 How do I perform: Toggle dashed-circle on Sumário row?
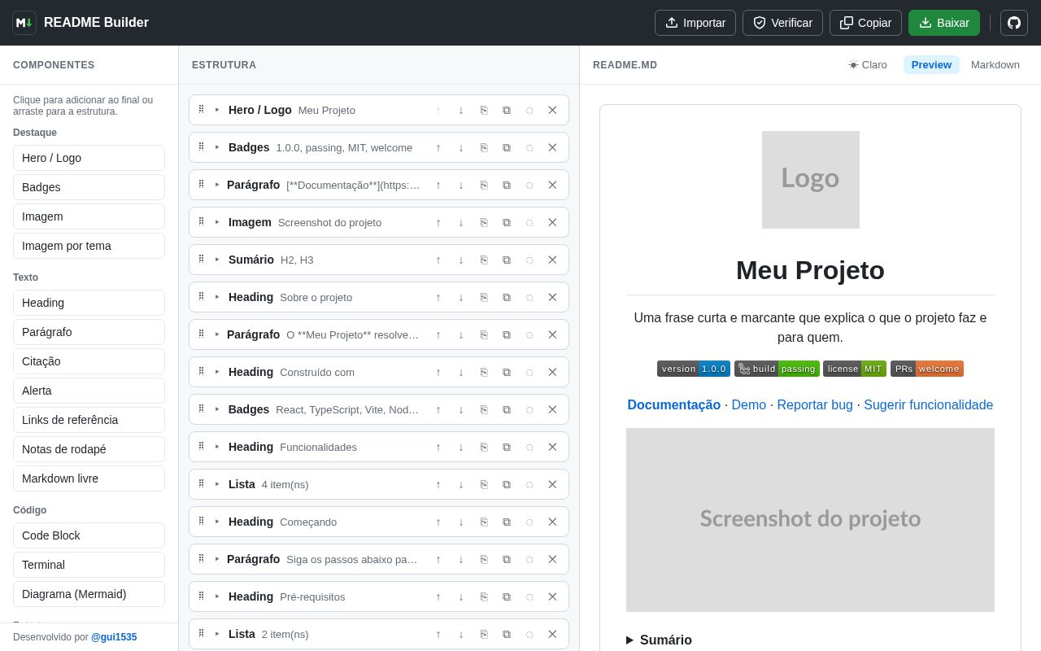point(529,260)
